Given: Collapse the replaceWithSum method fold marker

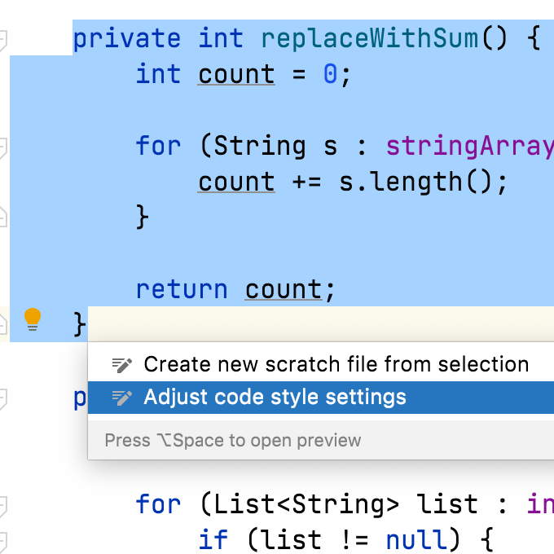Looking at the screenshot, I should 3,38.
